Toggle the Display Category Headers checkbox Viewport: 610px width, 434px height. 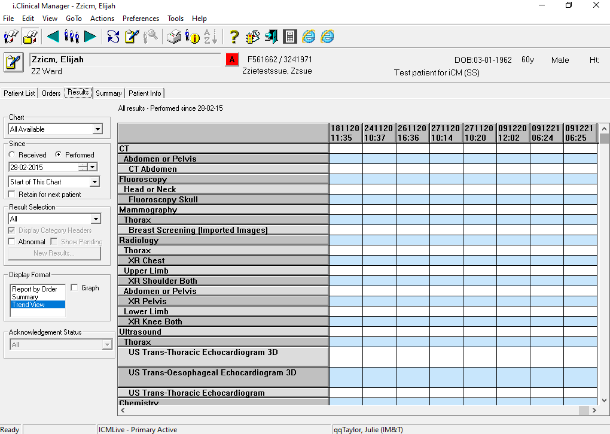pos(12,230)
